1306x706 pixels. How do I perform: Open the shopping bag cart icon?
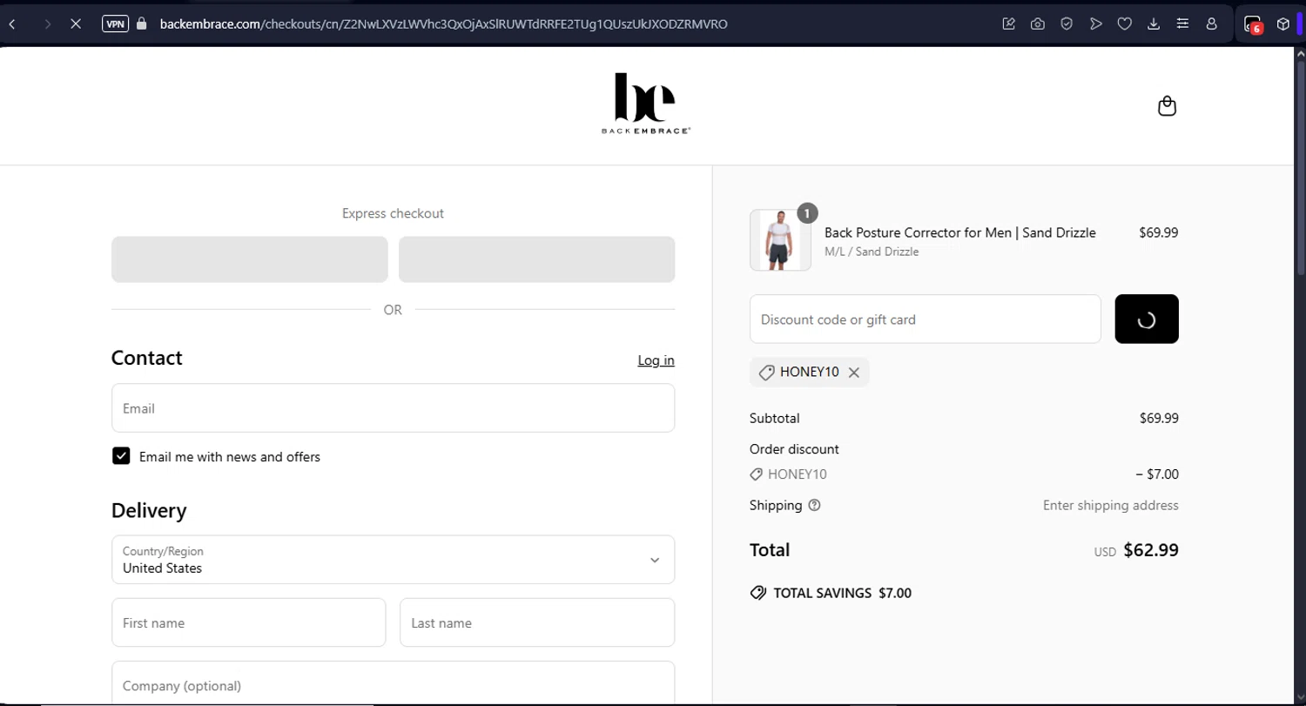click(1167, 106)
